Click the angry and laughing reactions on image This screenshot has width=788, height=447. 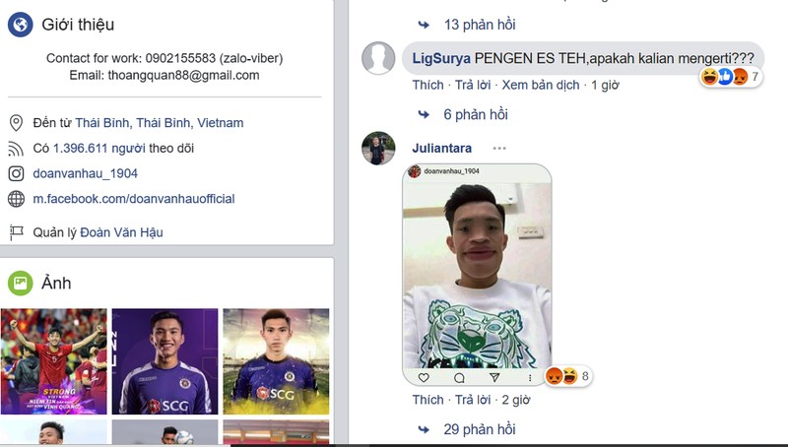tap(568, 376)
